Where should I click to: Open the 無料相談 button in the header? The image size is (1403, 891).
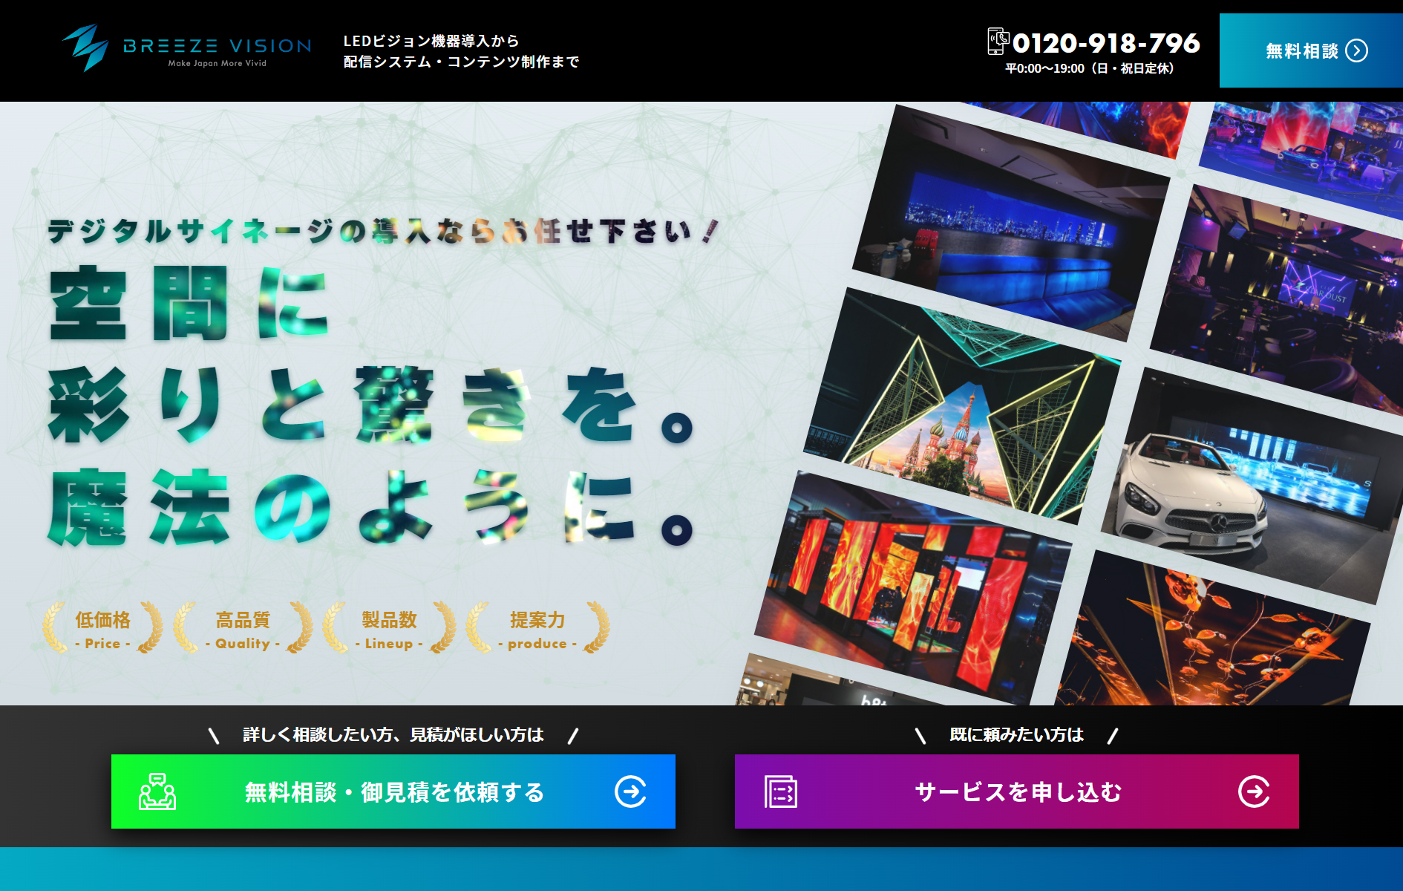1310,50
